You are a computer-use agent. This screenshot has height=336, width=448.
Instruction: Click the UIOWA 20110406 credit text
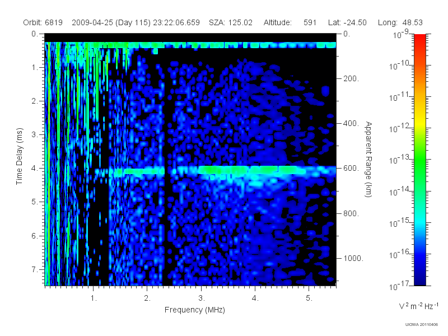coord(422,325)
